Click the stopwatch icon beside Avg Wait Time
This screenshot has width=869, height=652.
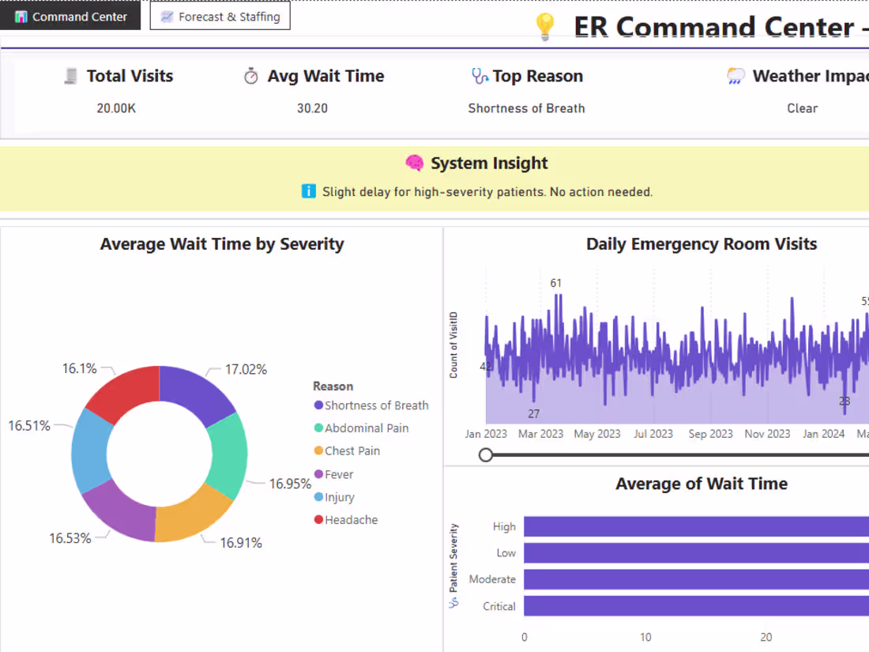250,75
